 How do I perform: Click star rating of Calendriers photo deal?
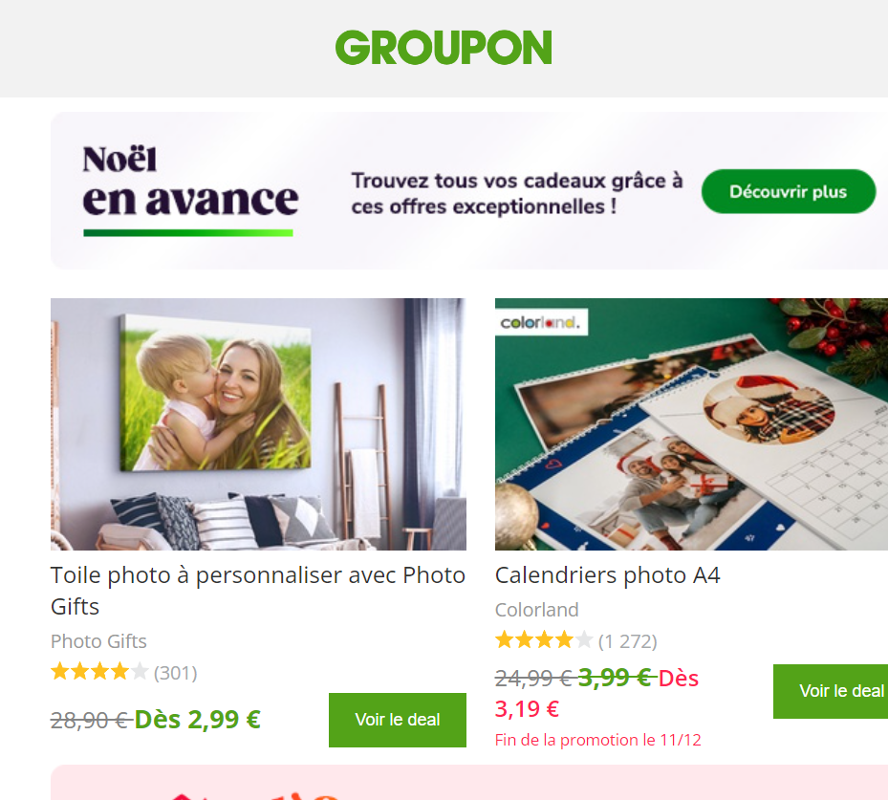(544, 640)
